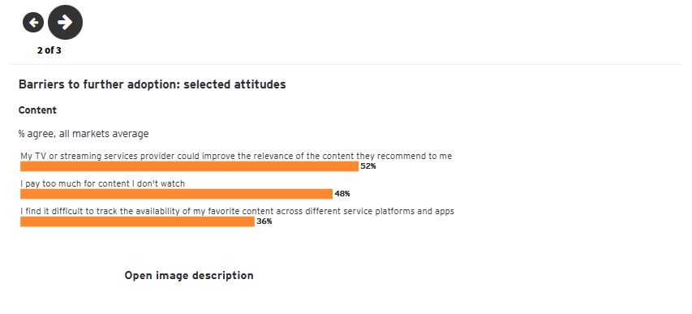Viewport: 692px width, 314px height.
Task: Click the 48% value label
Action: pos(342,194)
